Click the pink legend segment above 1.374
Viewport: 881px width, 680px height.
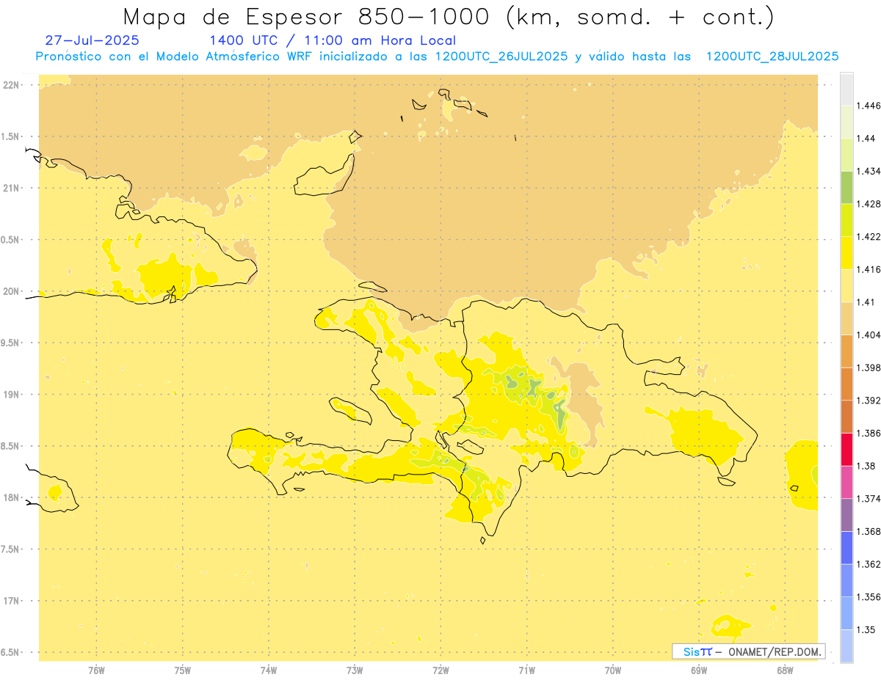[x=846, y=482]
